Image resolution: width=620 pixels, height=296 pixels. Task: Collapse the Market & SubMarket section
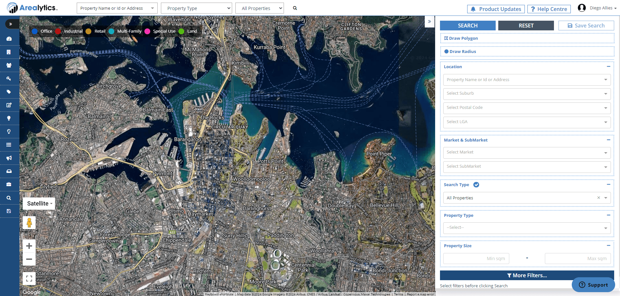[608, 140]
